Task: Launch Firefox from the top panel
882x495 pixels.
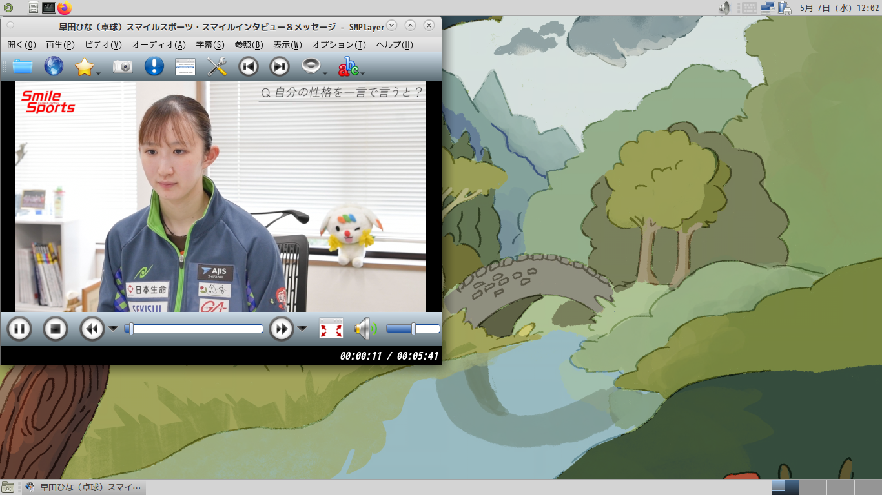Action: click(x=65, y=8)
